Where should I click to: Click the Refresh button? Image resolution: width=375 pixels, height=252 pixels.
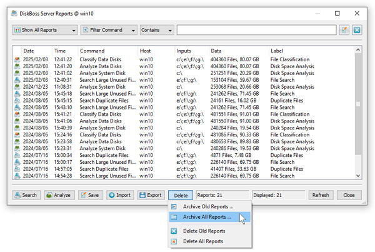pyautogui.click(x=321, y=195)
